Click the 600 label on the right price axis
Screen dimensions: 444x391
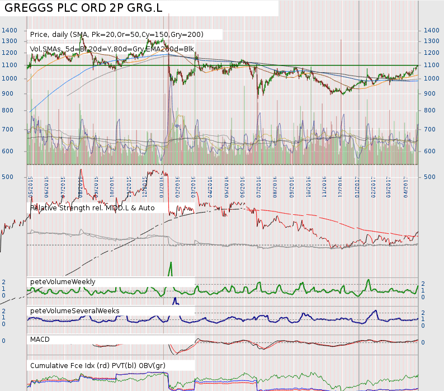point(429,151)
